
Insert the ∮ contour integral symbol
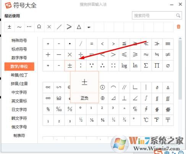146,109
